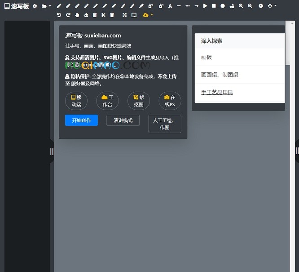The image size is (299, 272).
Task: Expand the move tool dropdown arrow
Action: [275, 6]
